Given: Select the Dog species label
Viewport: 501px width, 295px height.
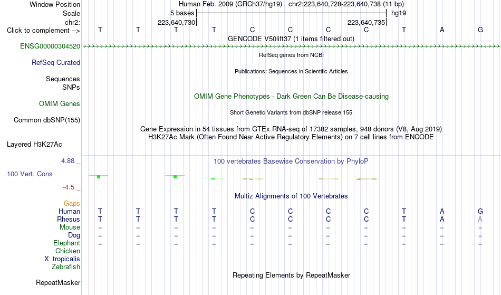Looking at the screenshot, I should tap(74, 235).
